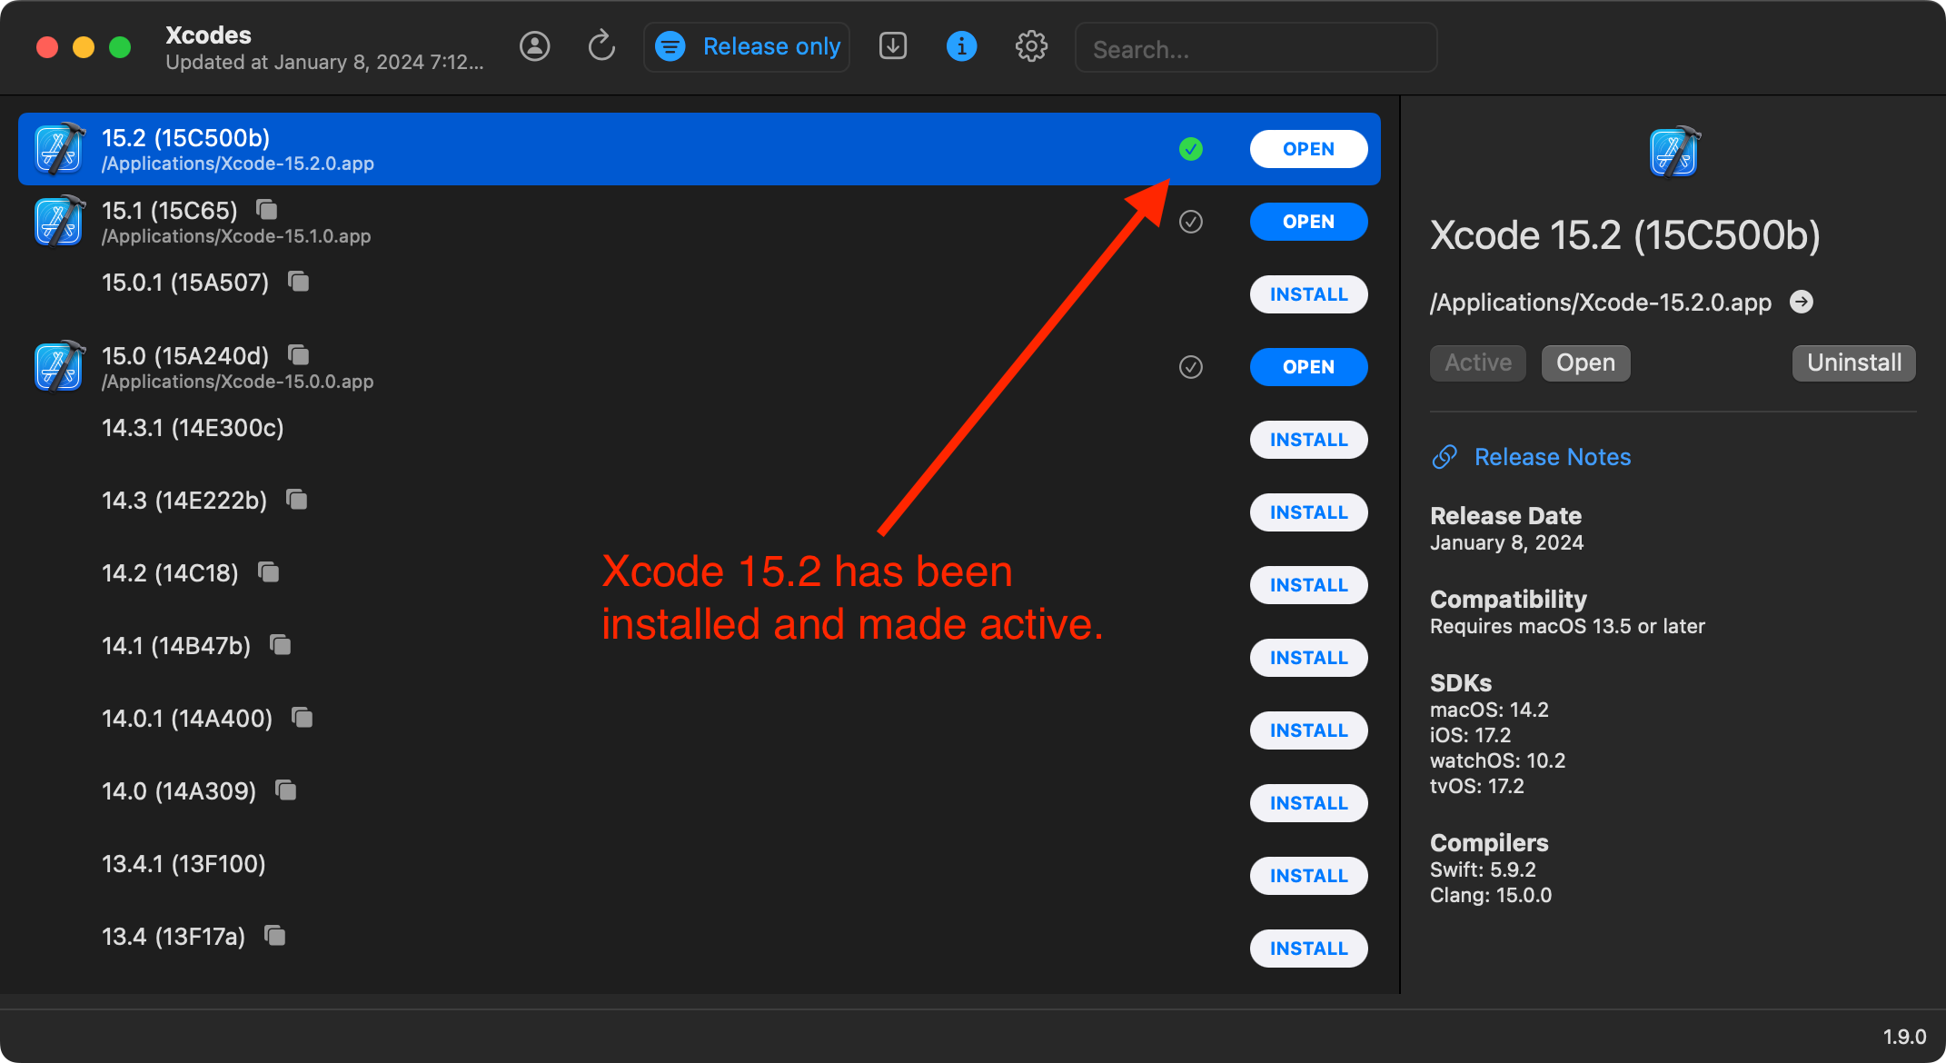This screenshot has height=1063, width=1946.
Task: Install Xcode 14.3.1 (14E300c)
Action: (1308, 439)
